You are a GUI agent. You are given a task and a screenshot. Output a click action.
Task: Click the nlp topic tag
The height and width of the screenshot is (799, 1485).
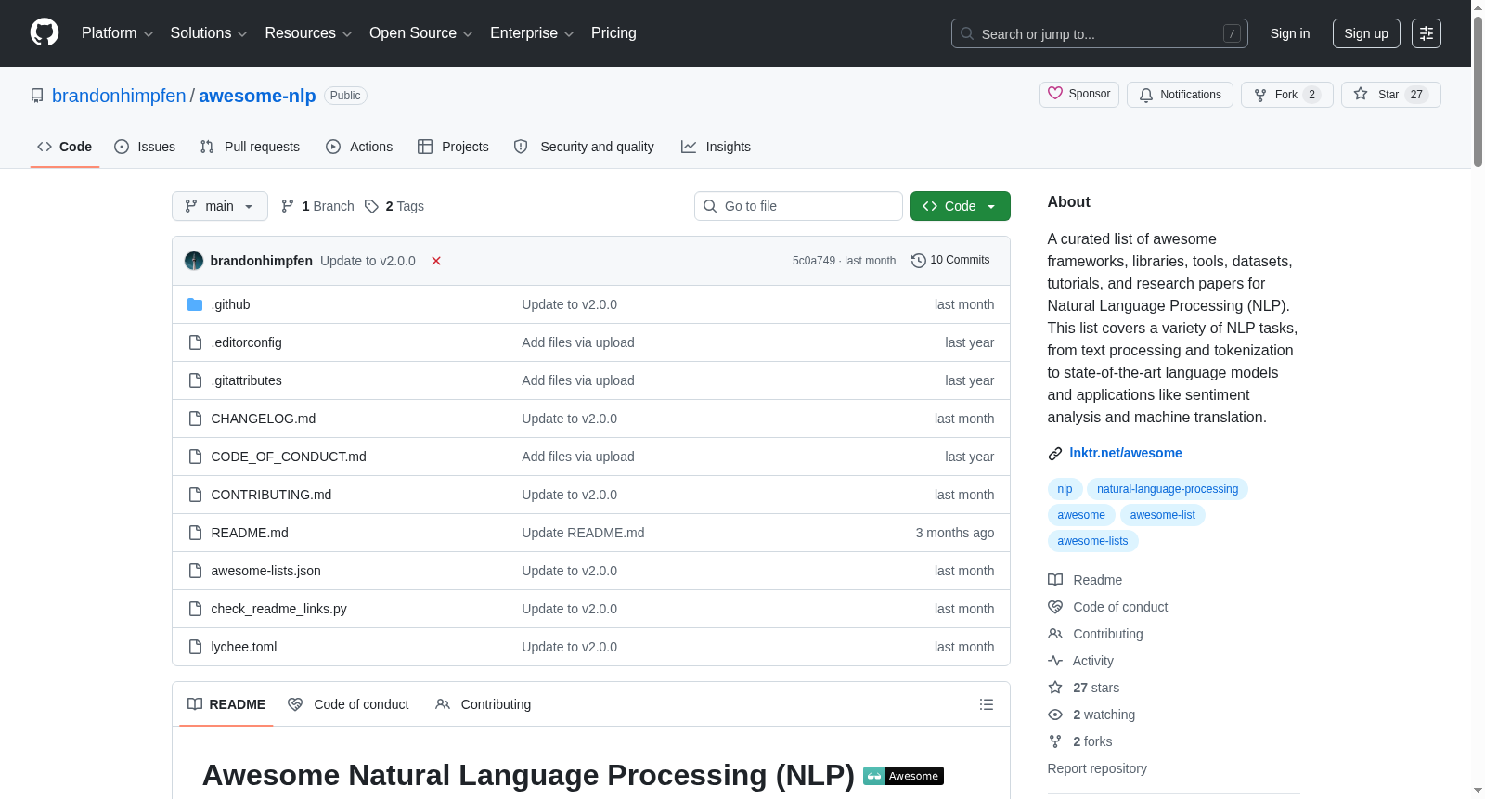[x=1065, y=489]
